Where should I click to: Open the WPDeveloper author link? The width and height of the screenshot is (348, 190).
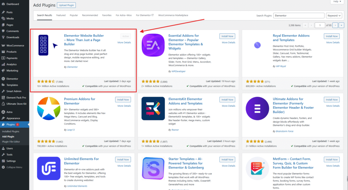coord(178,71)
